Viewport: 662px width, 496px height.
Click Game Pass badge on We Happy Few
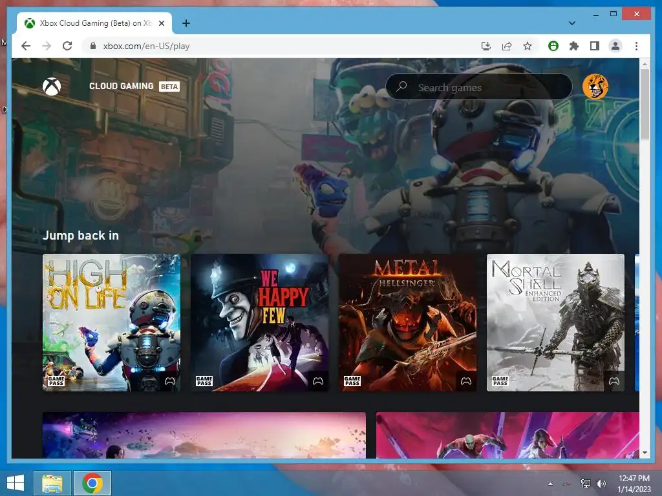204,381
